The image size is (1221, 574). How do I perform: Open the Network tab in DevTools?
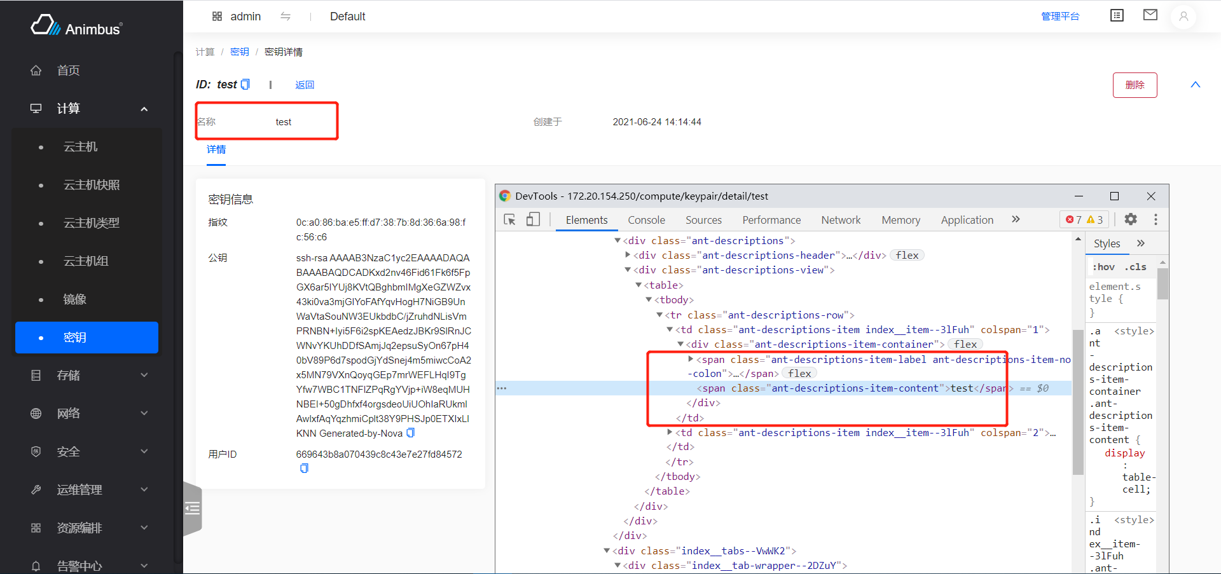click(840, 220)
